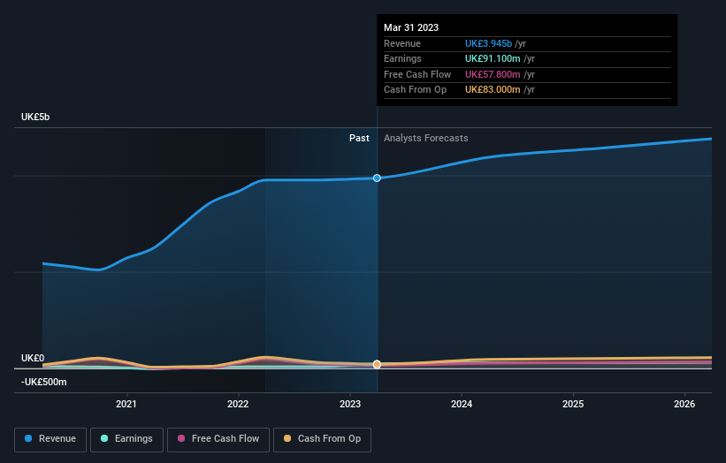Click the Mar 31 2023 tooltip date
The image size is (726, 463).
pos(411,27)
